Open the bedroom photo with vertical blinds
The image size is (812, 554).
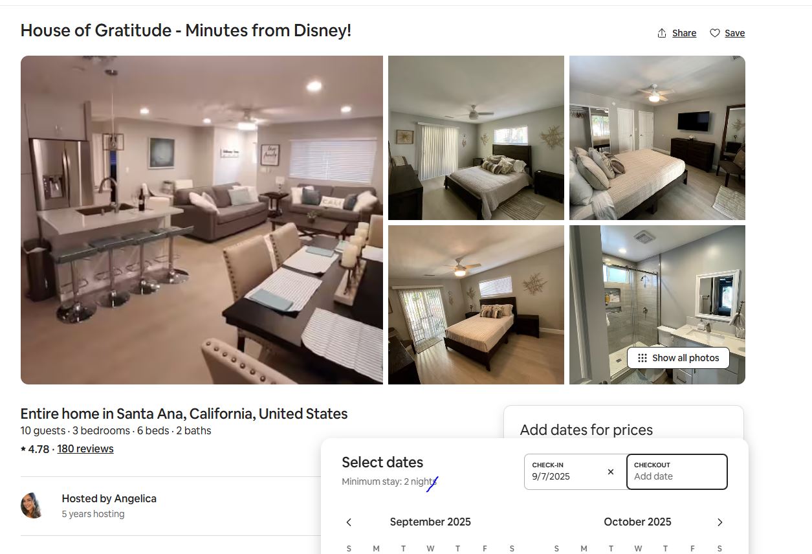click(x=476, y=138)
